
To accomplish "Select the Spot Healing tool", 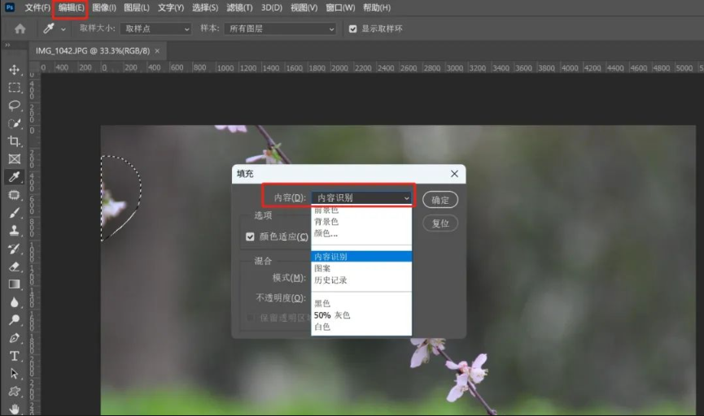I will 14,195.
